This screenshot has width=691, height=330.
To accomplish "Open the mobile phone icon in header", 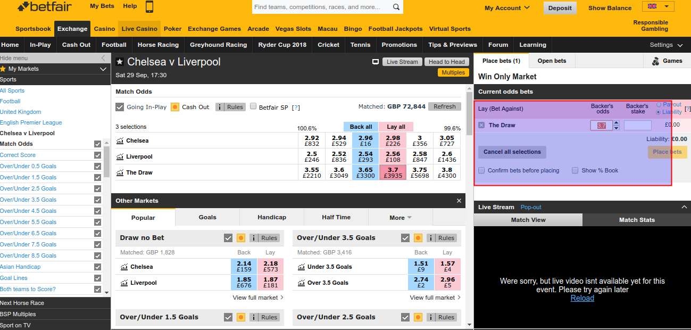I will (149, 6).
